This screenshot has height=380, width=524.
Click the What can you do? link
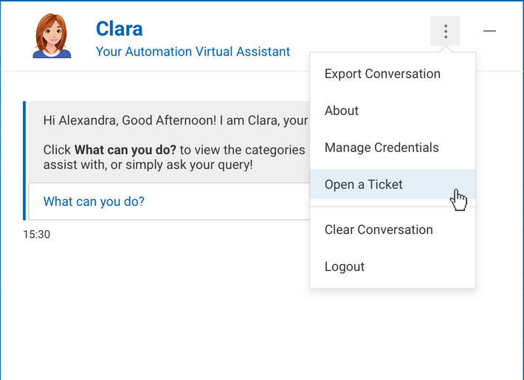click(x=94, y=201)
